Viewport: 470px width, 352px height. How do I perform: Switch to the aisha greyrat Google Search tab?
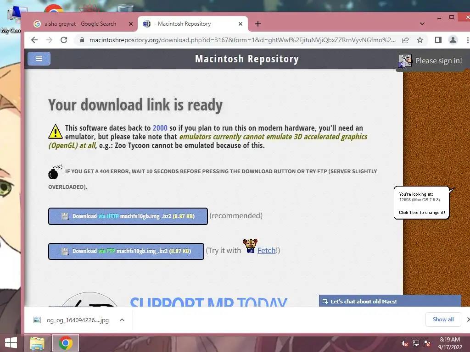tap(80, 24)
